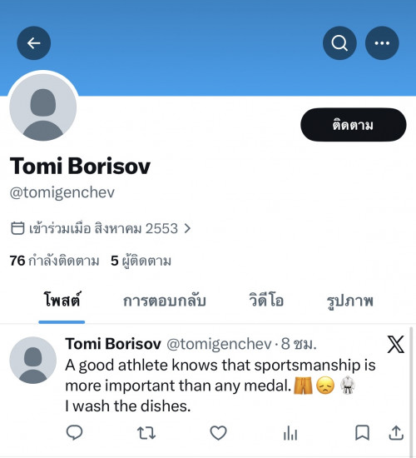Share the post with the upload icon
Viewport: 416px width, 458px height.
396,433
